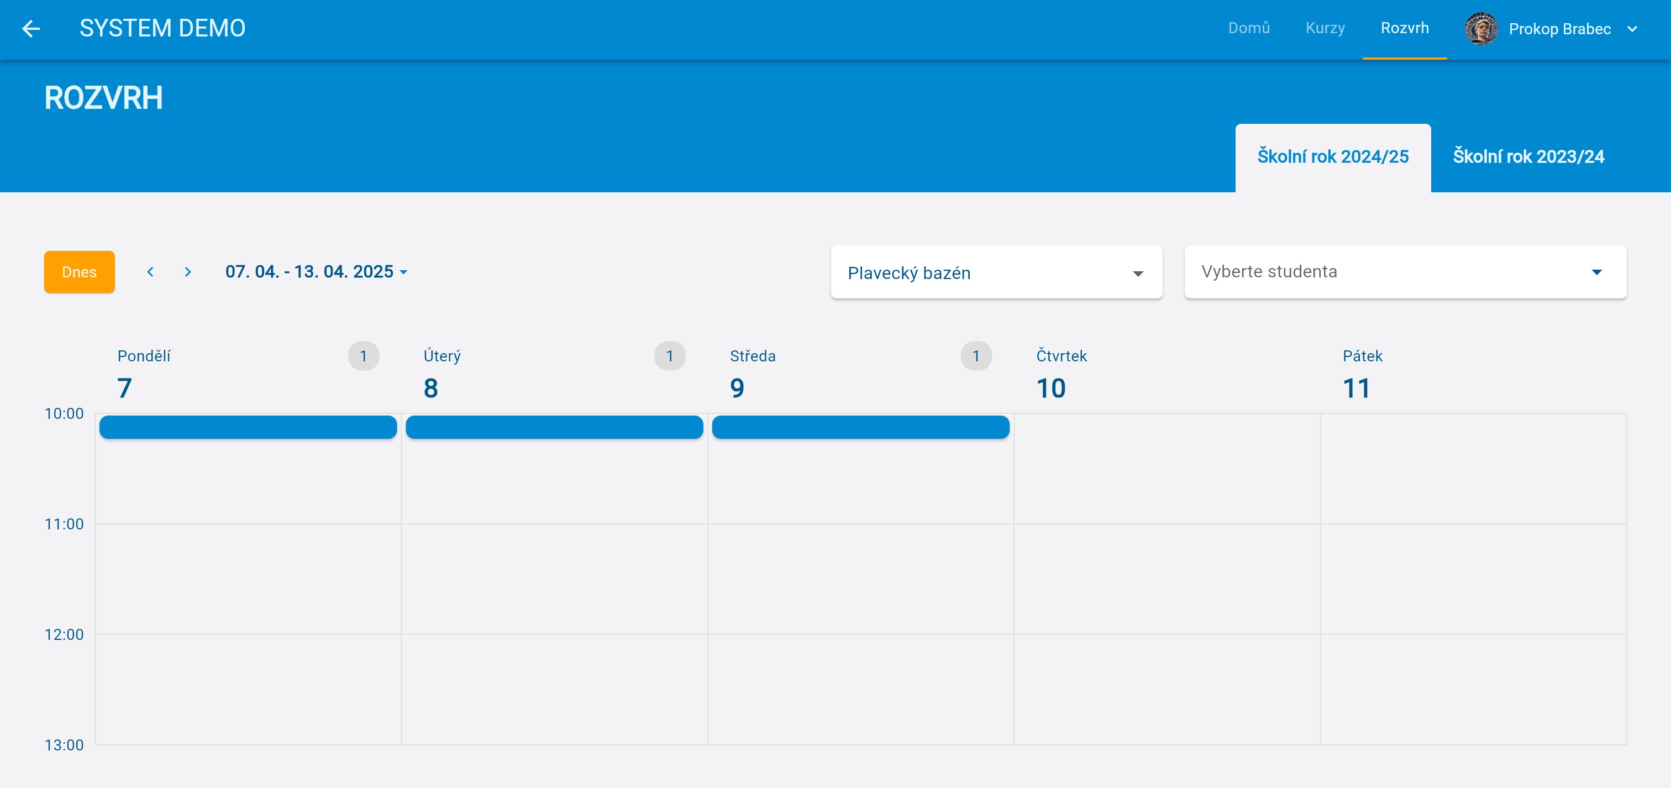Click Prokop Brabec profile avatar
This screenshot has height=788, width=1671.
[1481, 29]
